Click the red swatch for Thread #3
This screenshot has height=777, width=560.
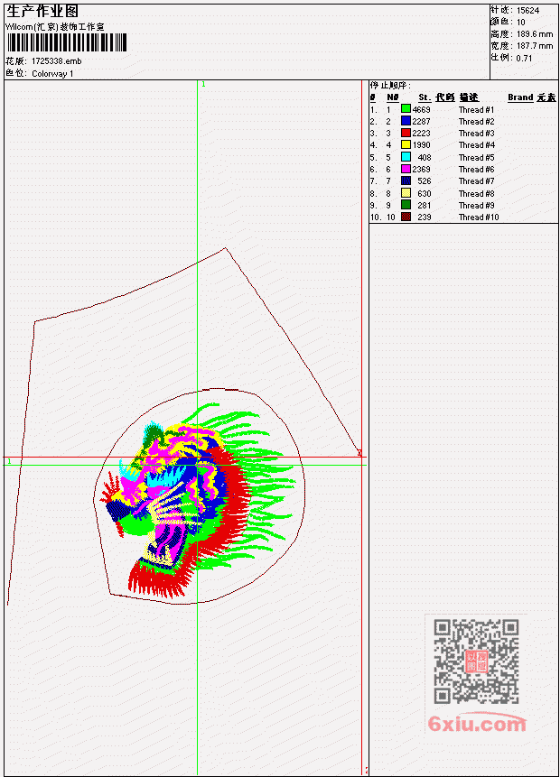pos(406,133)
